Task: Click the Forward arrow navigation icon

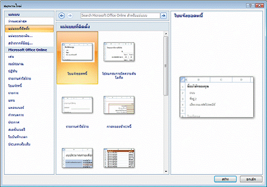Action: [x=70, y=16]
